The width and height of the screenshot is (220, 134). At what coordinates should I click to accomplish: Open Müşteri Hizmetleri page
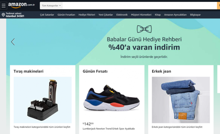141,15
